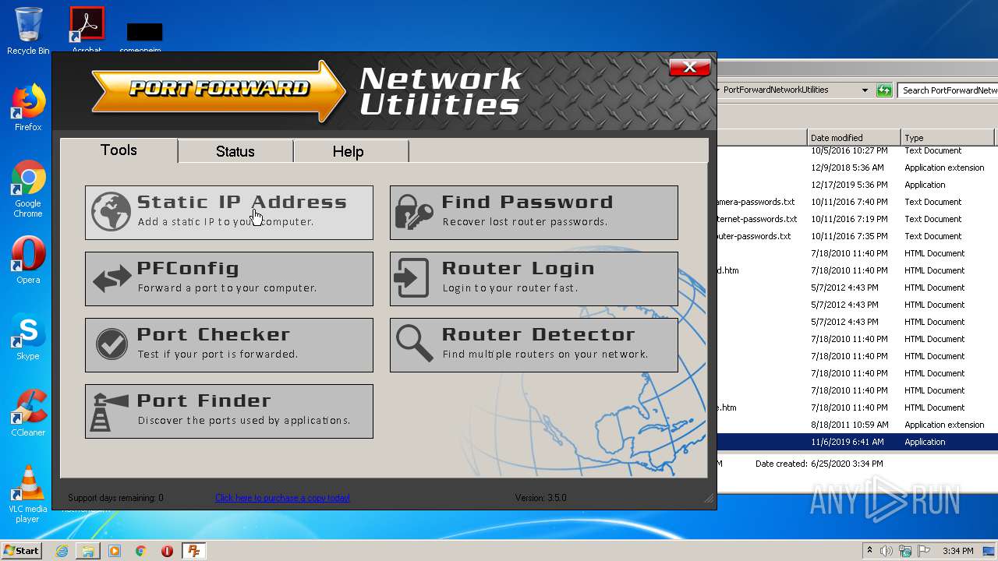Select the 8/18/2011 10:59 AM Application extension row
998x561 pixels.
858,425
